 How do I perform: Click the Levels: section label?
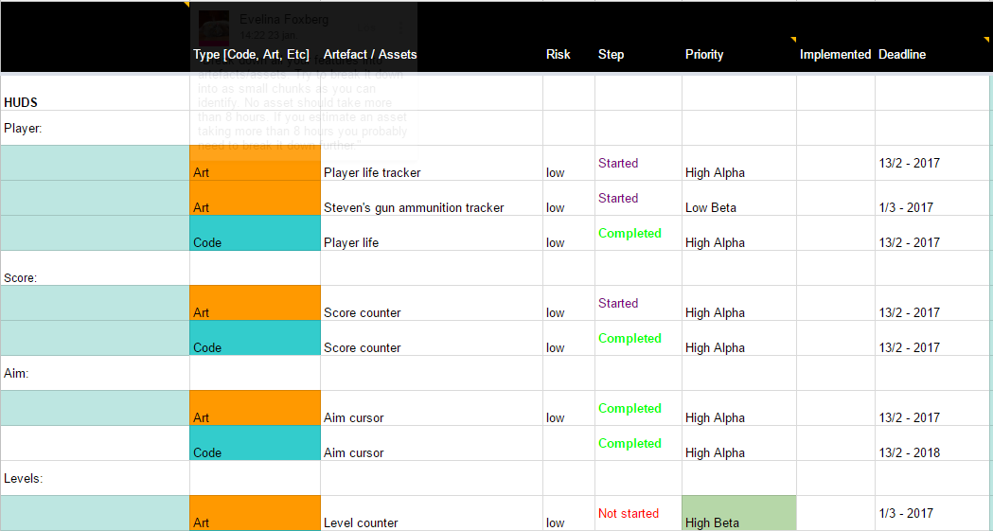tap(24, 478)
